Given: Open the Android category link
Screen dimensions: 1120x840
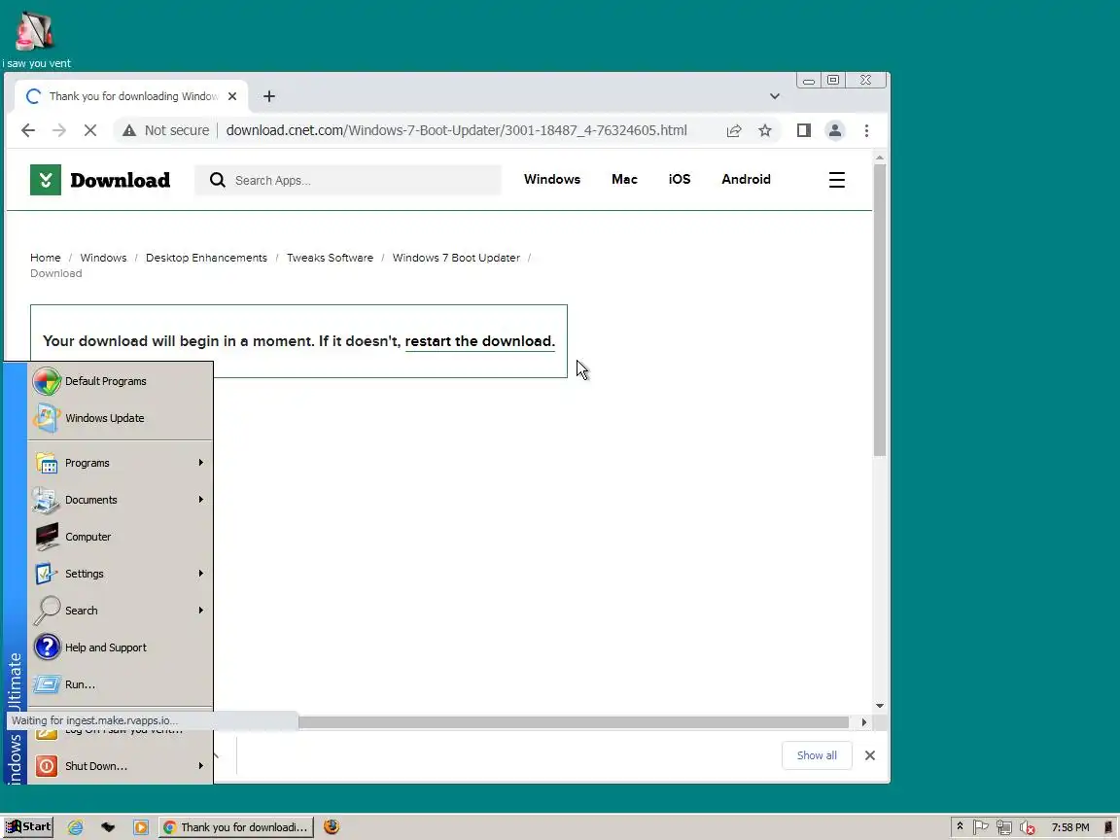Looking at the screenshot, I should [x=746, y=179].
